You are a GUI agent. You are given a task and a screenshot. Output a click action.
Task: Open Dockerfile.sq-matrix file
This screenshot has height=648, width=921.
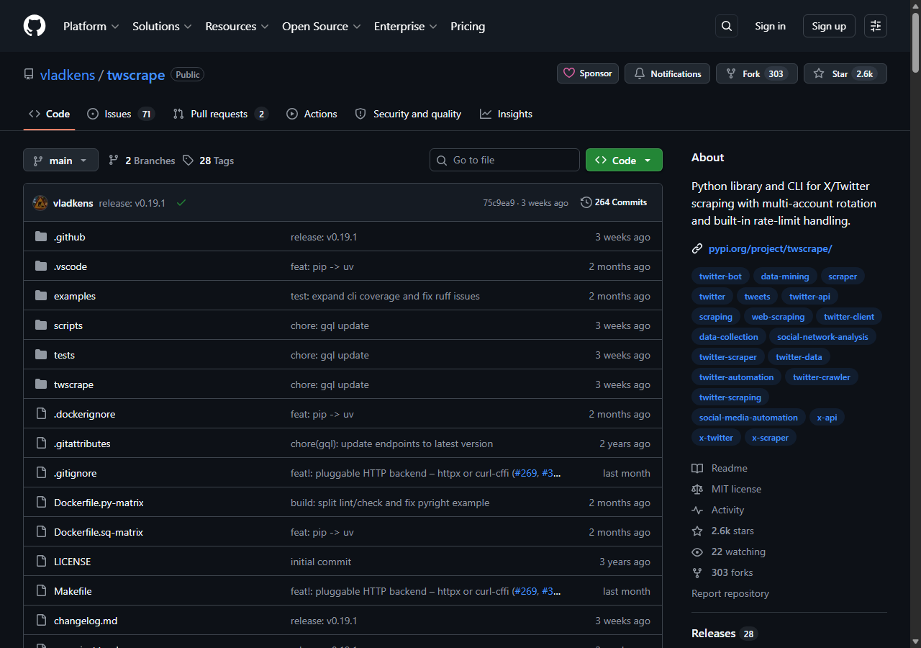[x=99, y=532]
